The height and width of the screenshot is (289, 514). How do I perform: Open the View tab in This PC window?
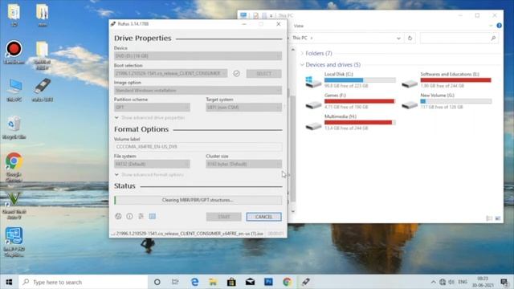pyautogui.click(x=298, y=26)
